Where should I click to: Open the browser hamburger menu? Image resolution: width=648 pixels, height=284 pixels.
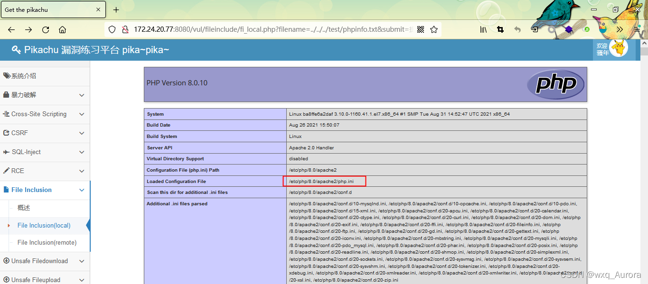coord(637,29)
